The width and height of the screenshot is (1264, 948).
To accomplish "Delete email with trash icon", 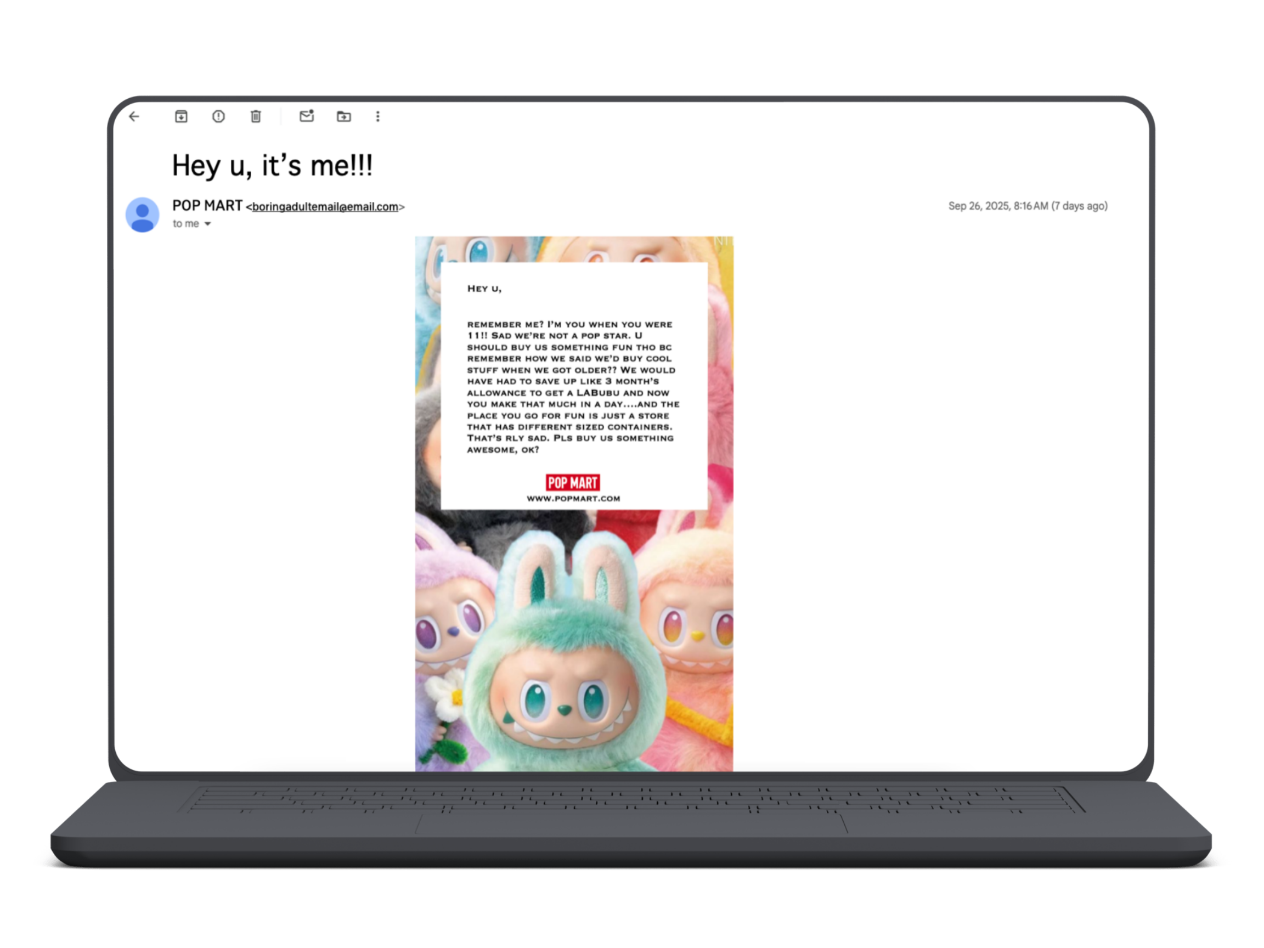I will click(x=256, y=116).
